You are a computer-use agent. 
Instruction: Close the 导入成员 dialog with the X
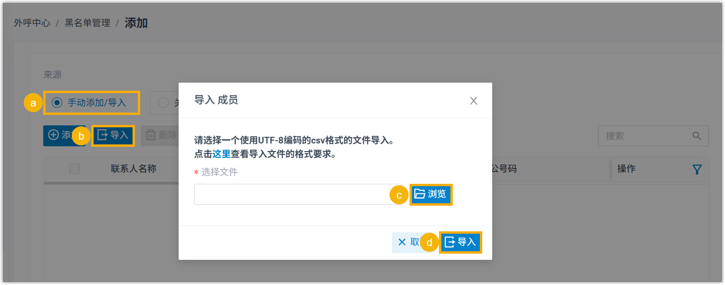[473, 101]
